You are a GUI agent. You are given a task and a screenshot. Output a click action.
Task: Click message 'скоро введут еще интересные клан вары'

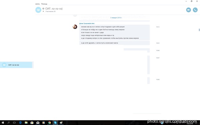coord(98,35)
